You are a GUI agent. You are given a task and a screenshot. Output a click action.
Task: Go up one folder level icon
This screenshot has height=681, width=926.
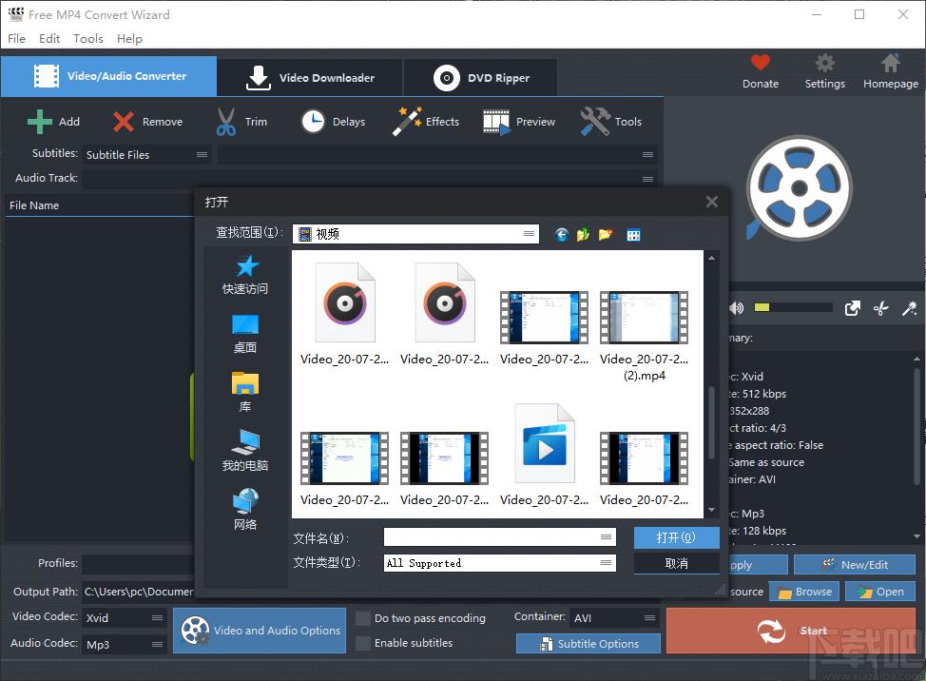(x=583, y=235)
